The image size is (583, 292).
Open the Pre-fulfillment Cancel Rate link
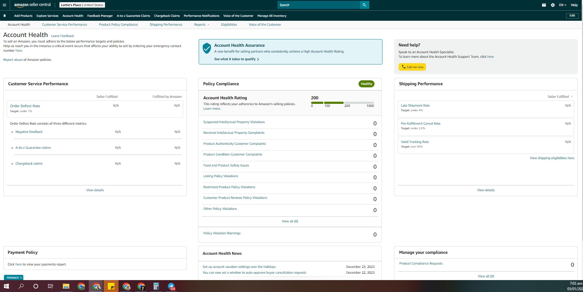pyautogui.click(x=421, y=124)
